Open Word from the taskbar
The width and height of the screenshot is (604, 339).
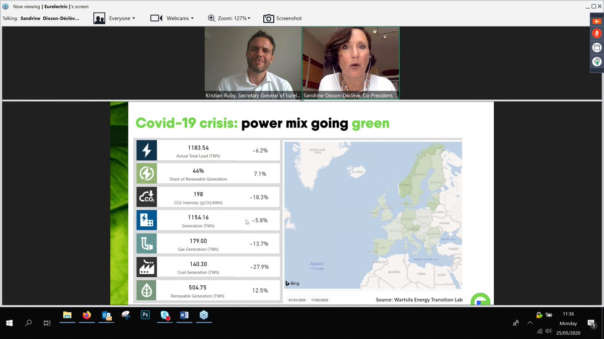coord(184,316)
